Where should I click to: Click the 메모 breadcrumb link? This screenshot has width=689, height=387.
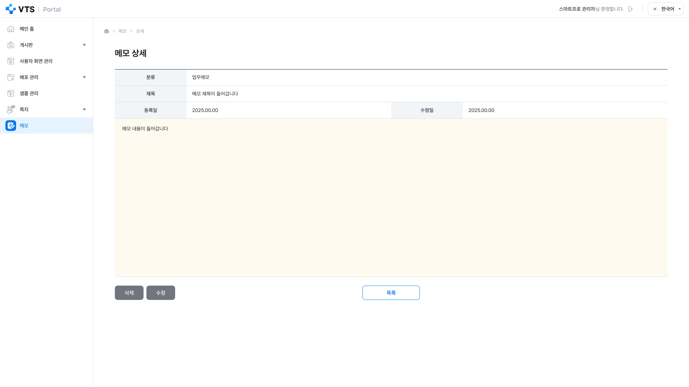(122, 31)
